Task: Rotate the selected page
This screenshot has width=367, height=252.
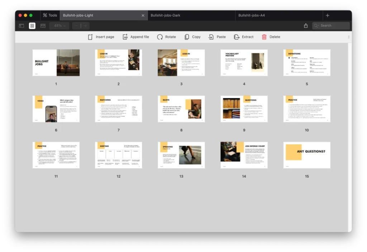Action: coord(160,37)
